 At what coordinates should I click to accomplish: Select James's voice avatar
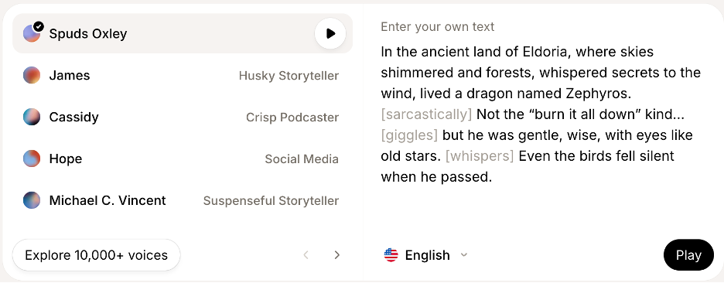(32, 75)
